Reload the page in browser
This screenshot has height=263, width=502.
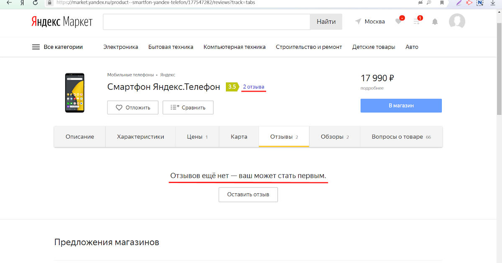point(36,2)
